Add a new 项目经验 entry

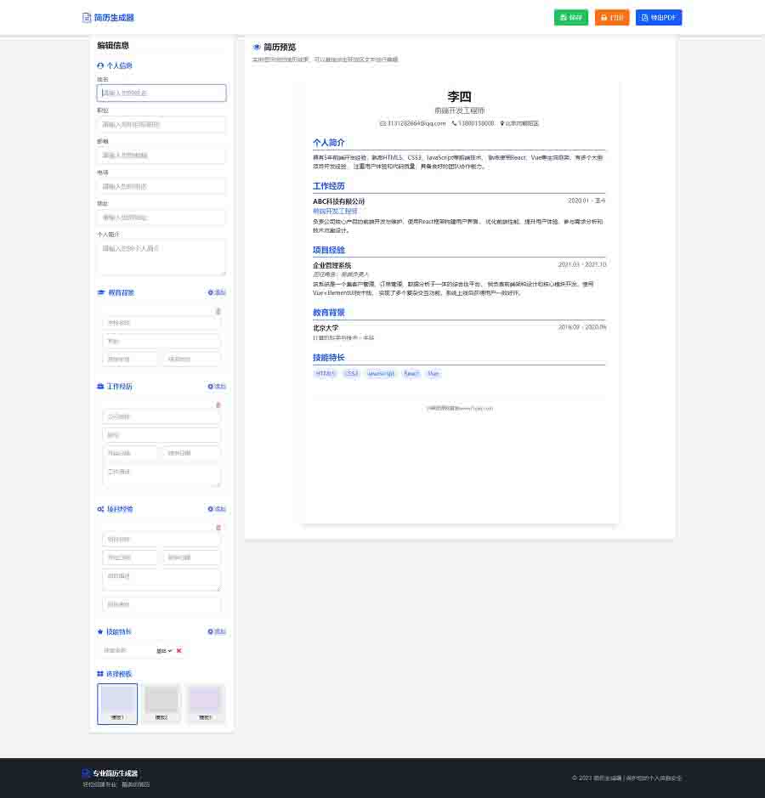(x=217, y=509)
